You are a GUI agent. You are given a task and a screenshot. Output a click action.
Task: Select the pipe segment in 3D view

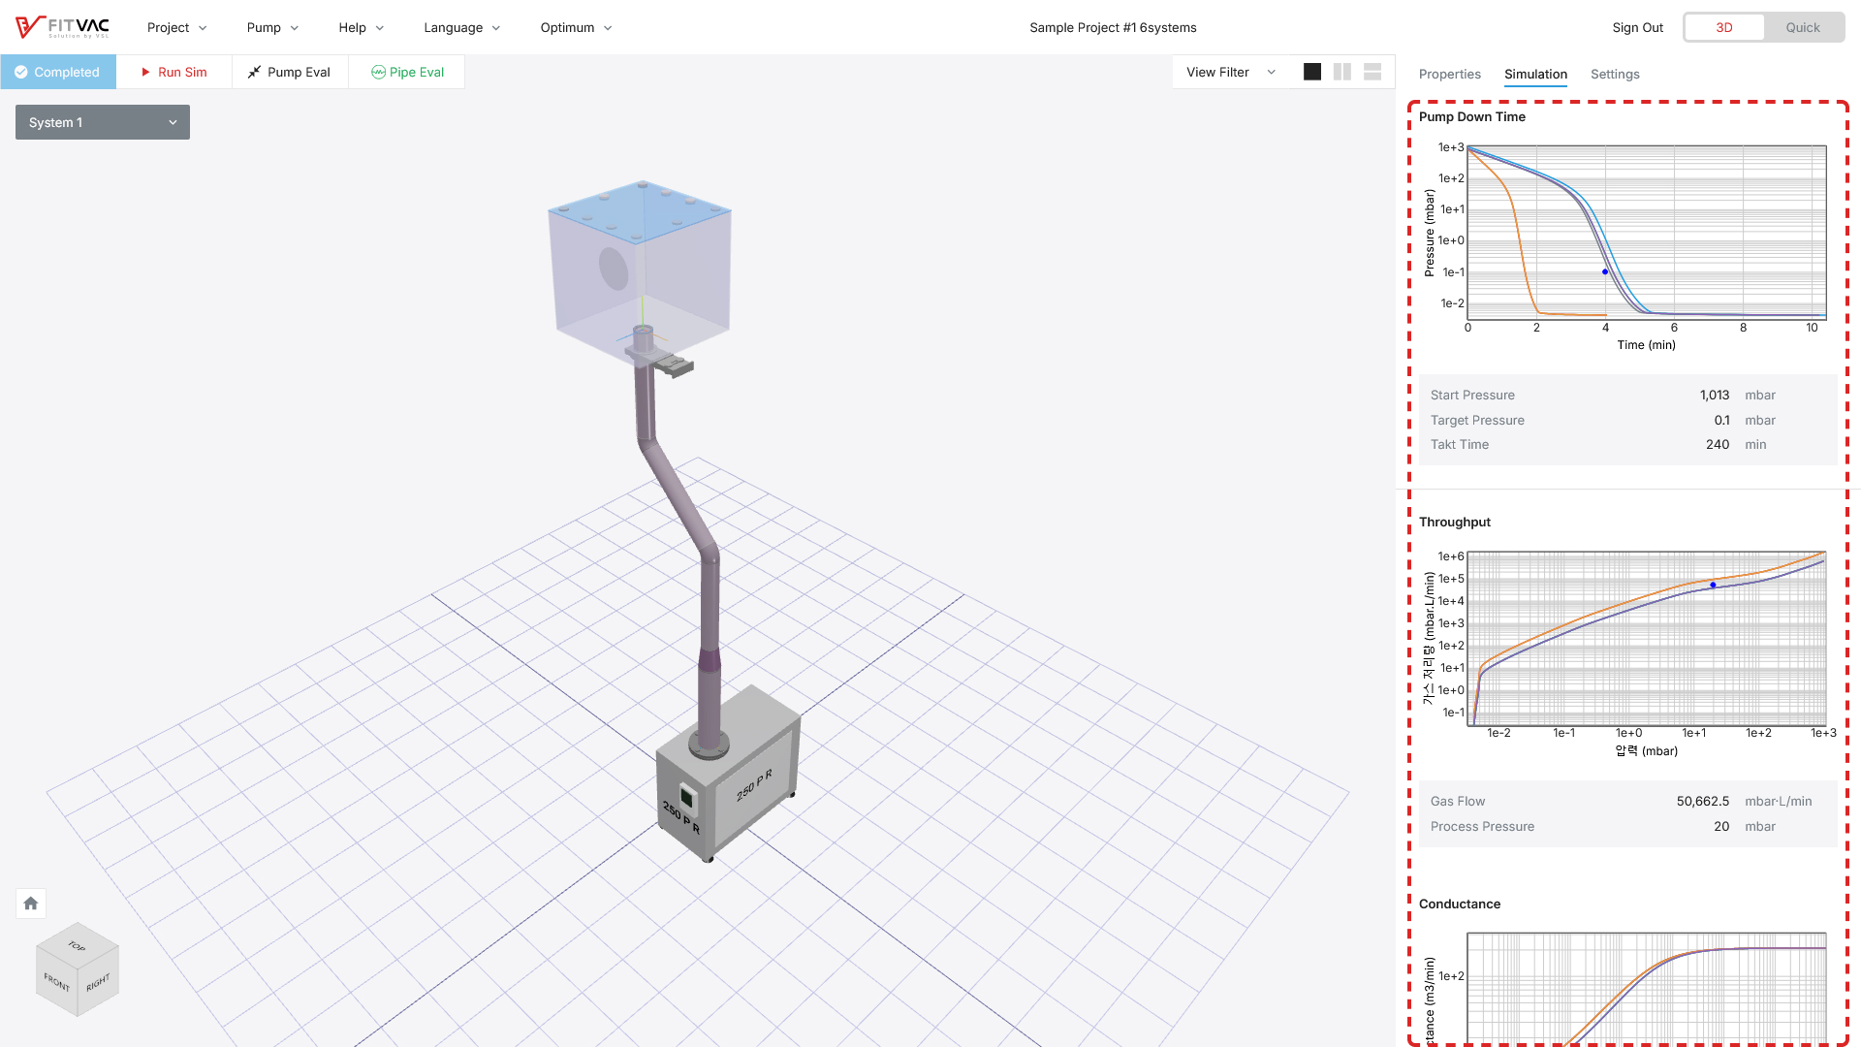tap(678, 494)
